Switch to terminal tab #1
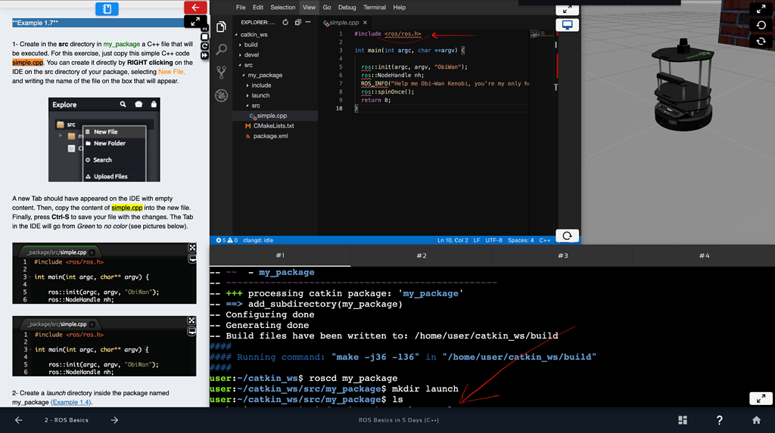Screen dimensions: 775x433 (x=280, y=255)
